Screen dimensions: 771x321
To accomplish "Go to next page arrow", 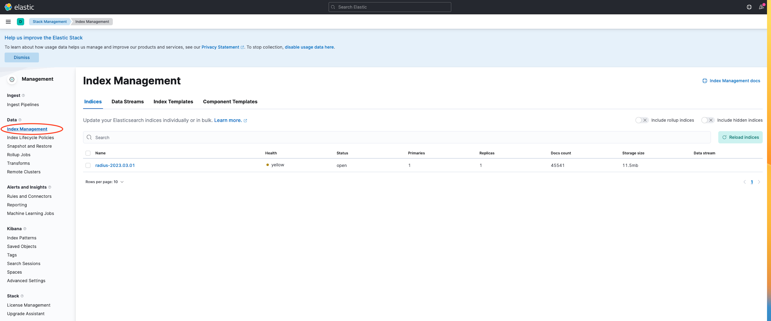I will click(759, 182).
